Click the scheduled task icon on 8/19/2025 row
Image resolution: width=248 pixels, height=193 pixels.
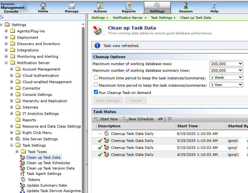[x=107, y=133]
